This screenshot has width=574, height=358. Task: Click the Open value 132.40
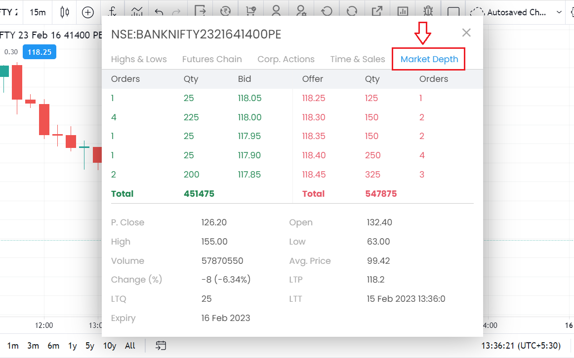point(379,222)
